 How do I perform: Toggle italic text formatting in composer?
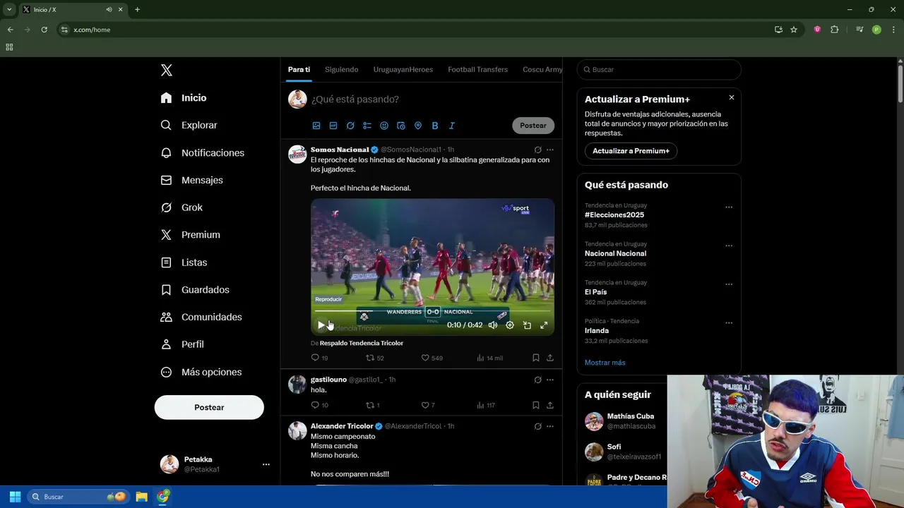pos(452,126)
